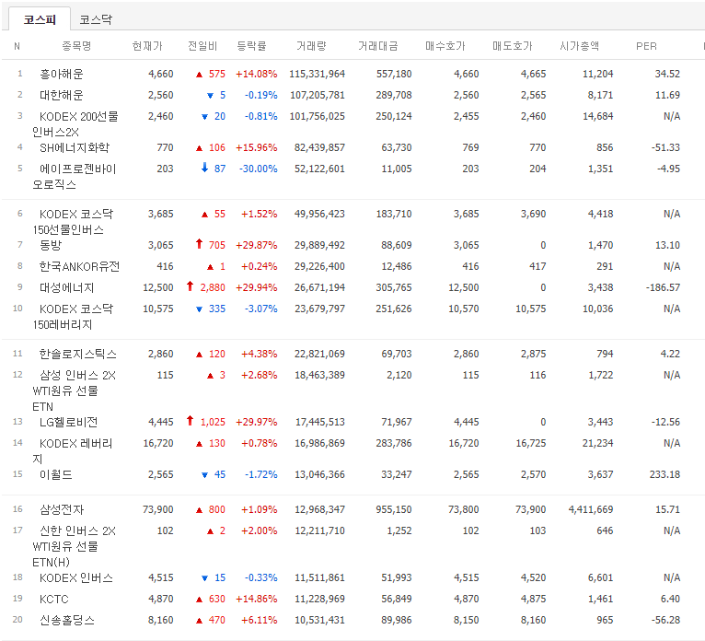
Task: Open the 대한해운 stock link
Action: (x=61, y=95)
